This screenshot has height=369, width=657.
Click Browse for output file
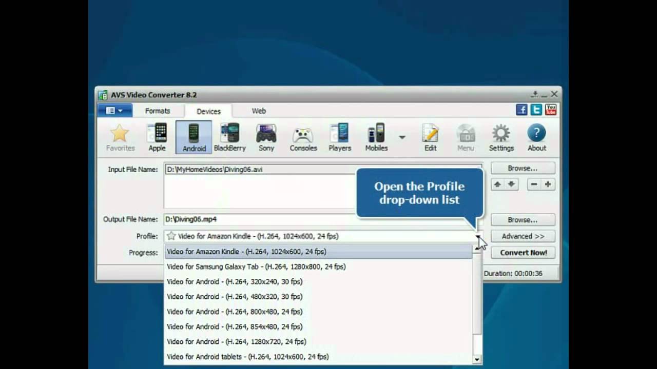pos(523,220)
